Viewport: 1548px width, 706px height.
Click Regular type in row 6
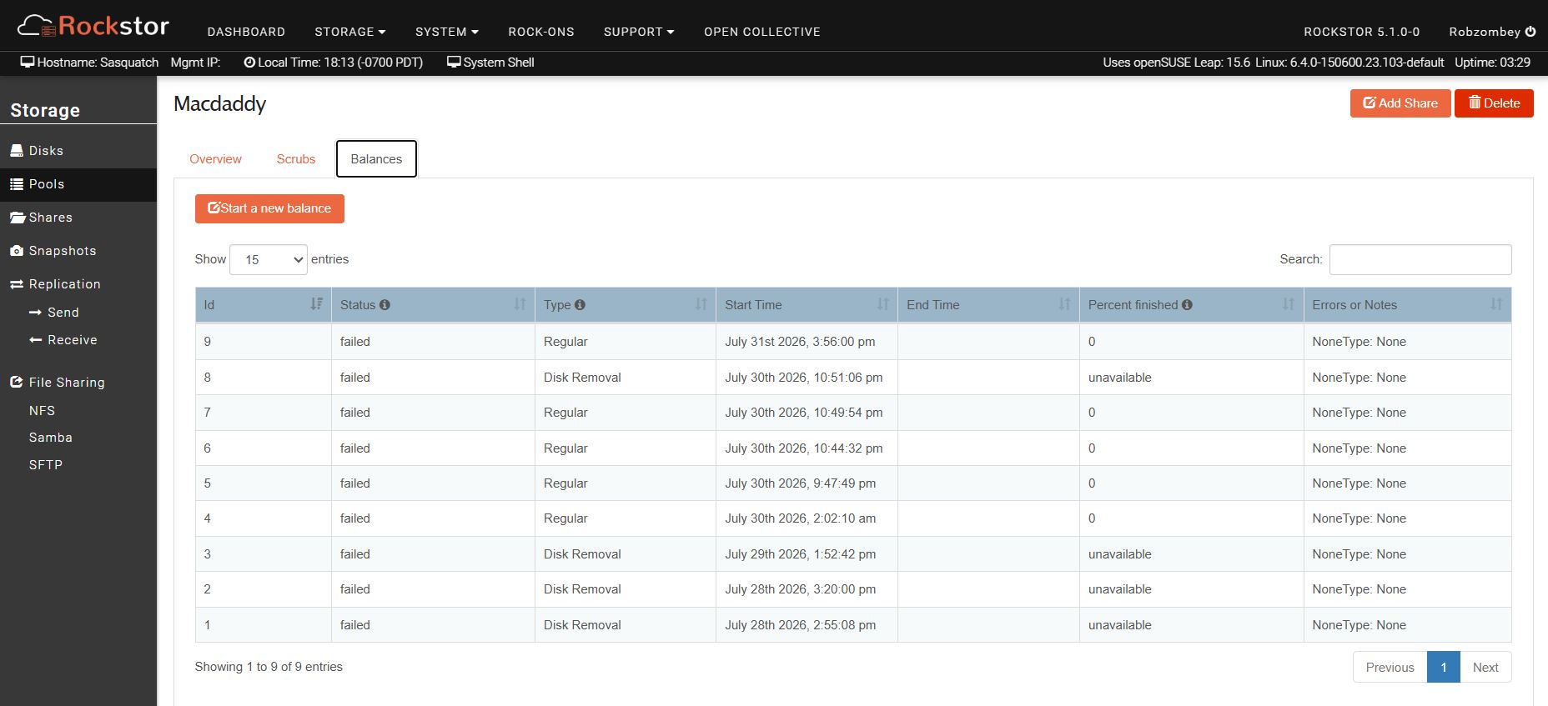pos(565,448)
